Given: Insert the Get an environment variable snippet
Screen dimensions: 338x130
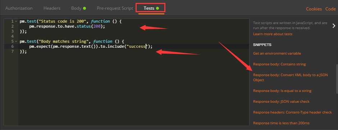Looking at the screenshot, I should 277,54.
